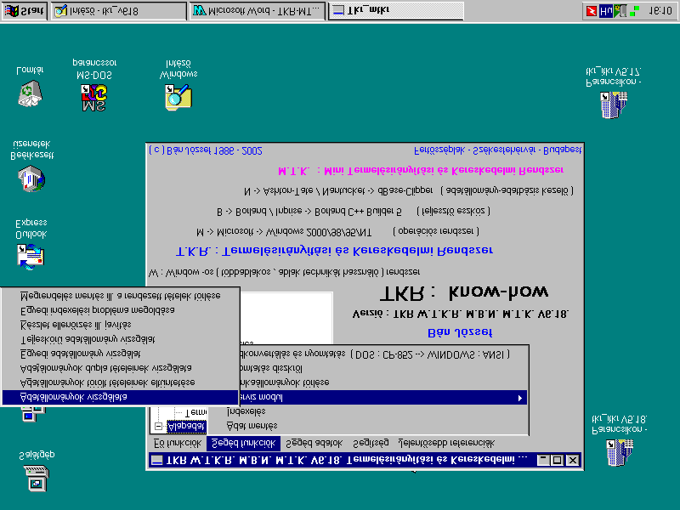Choose Adat mentés from the menu
Viewport: 680px width, 510px height.
tap(368, 426)
